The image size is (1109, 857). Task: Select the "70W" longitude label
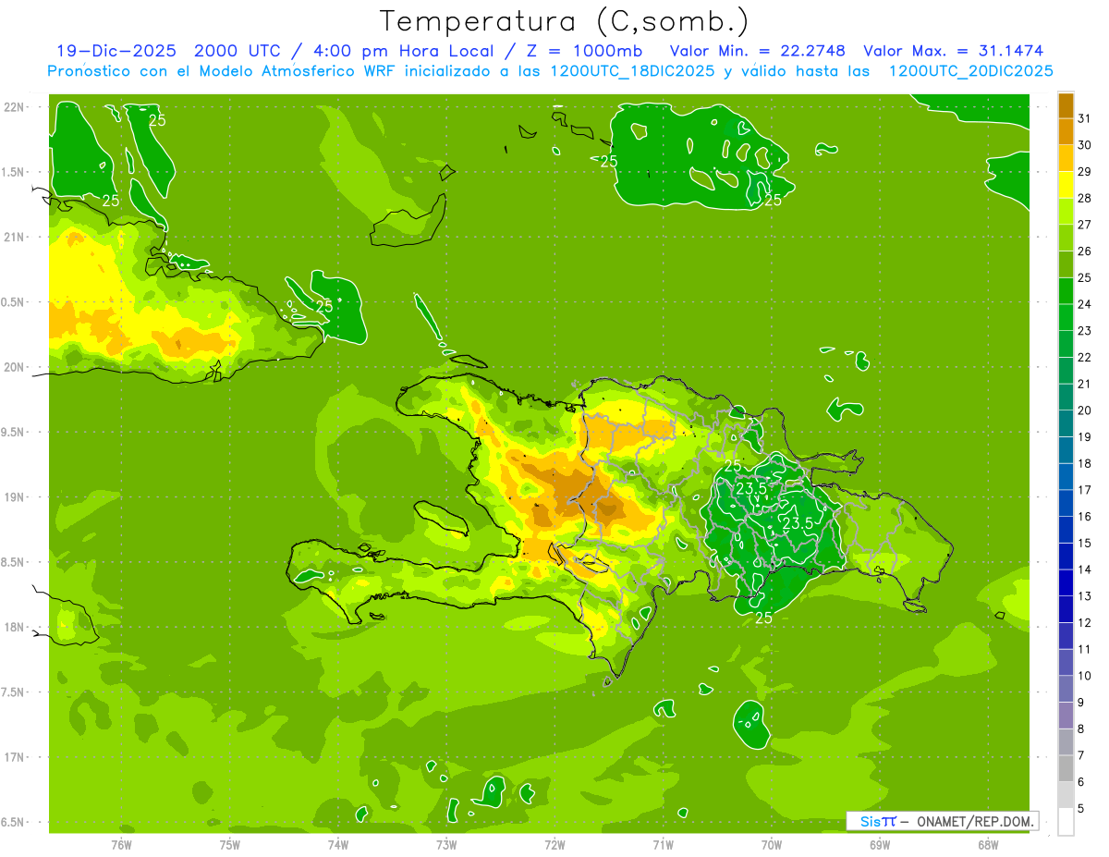point(772,845)
